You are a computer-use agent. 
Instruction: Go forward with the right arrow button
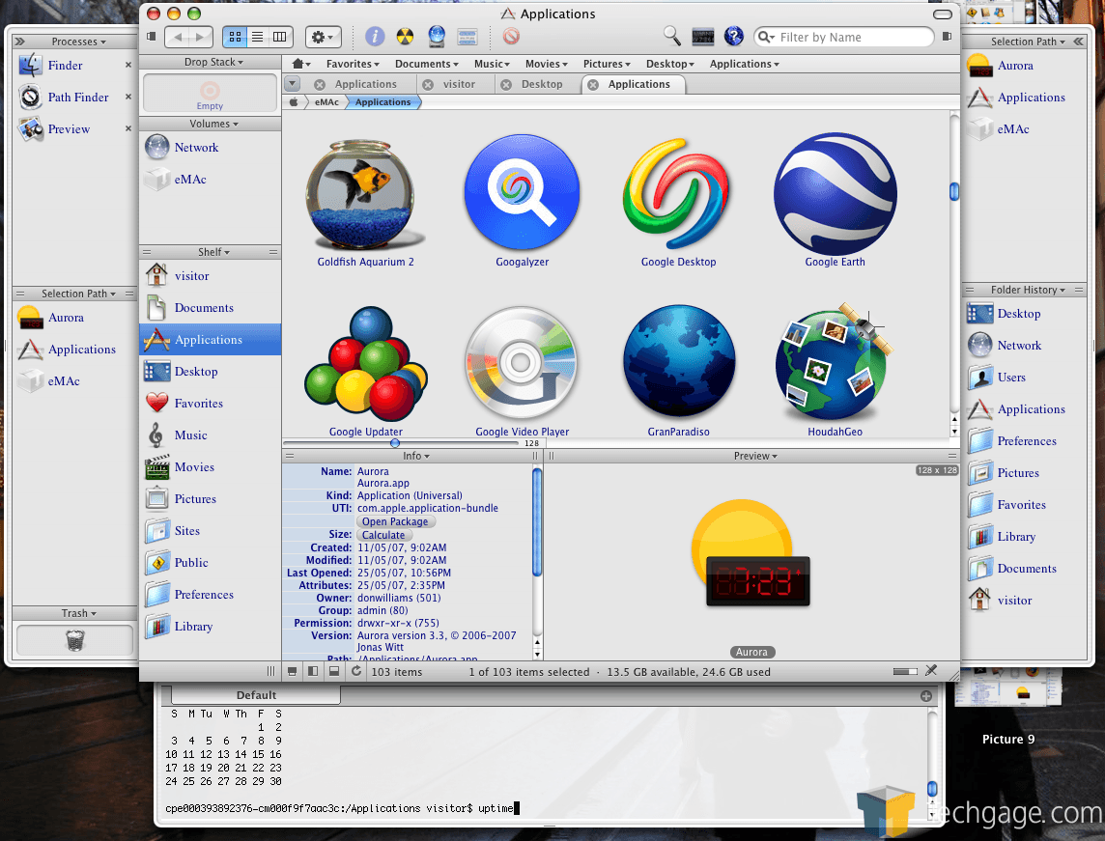coord(202,37)
